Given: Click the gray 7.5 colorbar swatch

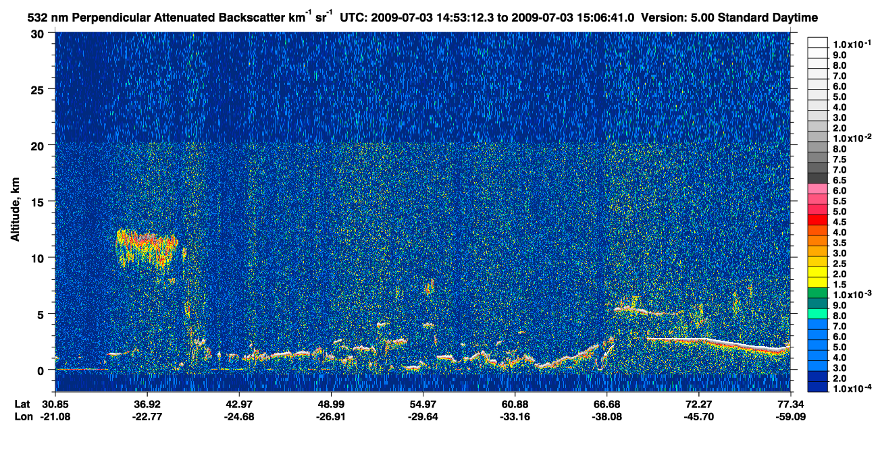Looking at the screenshot, I should coord(817,158).
